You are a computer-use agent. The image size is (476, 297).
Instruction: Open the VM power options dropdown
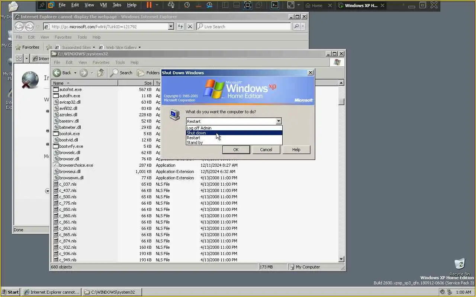(157, 5)
